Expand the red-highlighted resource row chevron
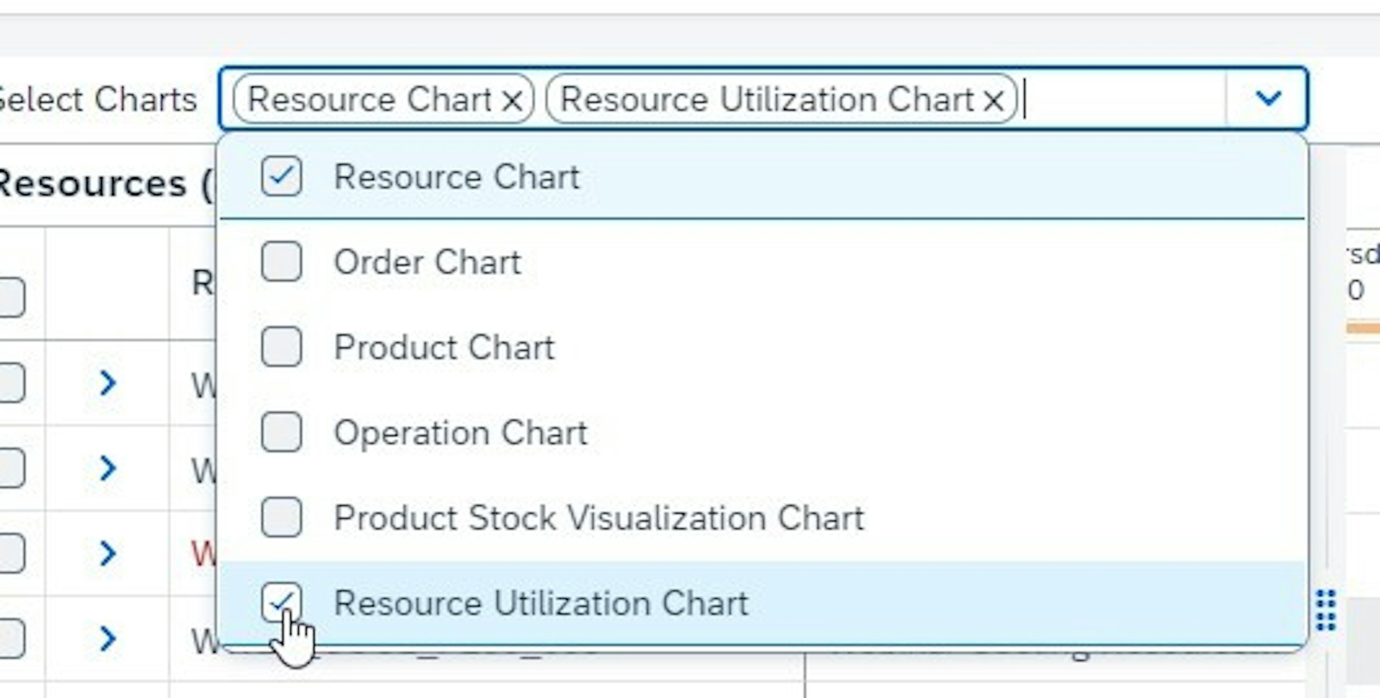1380x698 pixels. (108, 554)
